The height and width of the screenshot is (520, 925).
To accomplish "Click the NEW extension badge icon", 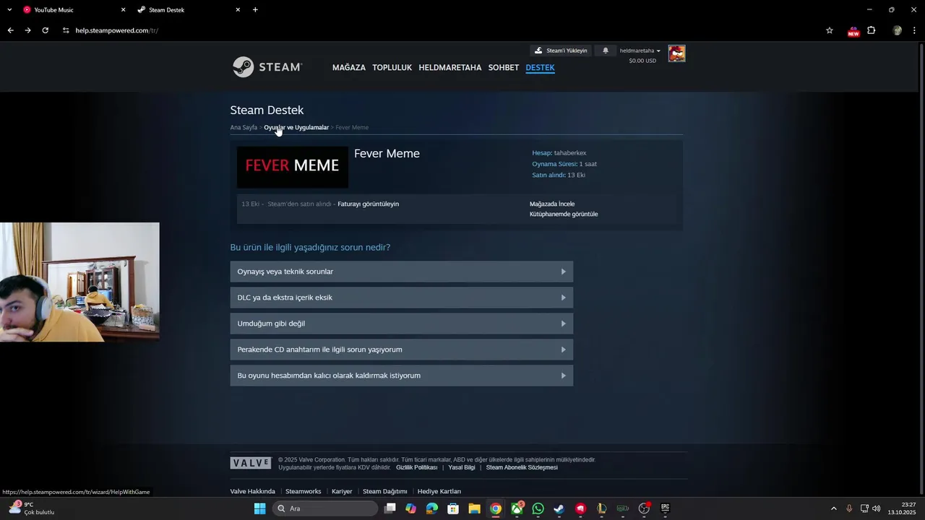I will [853, 30].
